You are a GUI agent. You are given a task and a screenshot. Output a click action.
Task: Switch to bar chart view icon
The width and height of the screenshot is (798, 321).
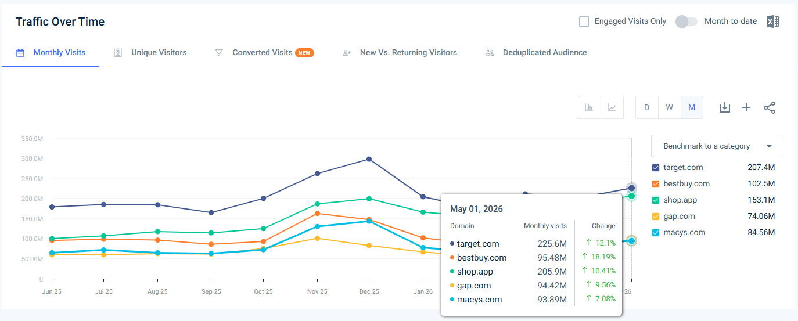coord(589,107)
